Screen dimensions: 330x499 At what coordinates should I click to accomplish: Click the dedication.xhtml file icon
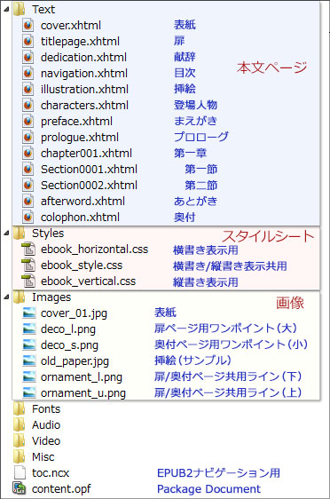coord(28,57)
